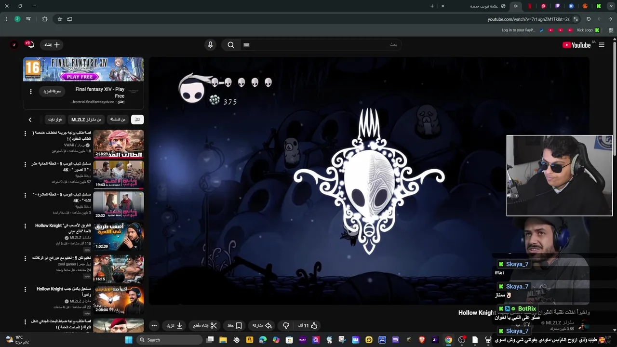Dislike the video with thumbs down

coord(286,325)
